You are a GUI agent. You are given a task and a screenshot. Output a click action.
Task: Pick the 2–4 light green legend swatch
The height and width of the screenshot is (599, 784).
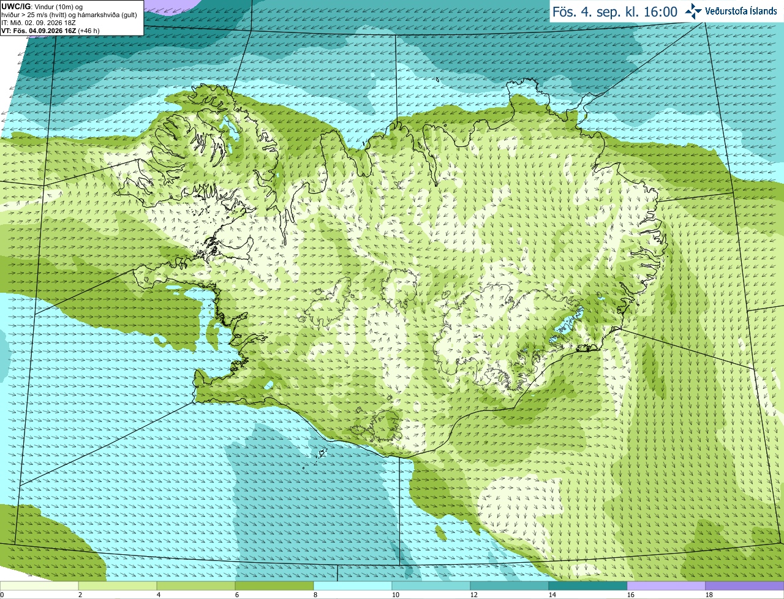pos(118,586)
